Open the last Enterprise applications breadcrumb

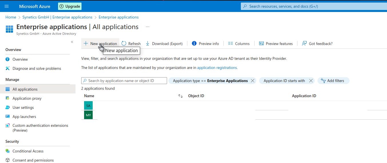pos(119,17)
